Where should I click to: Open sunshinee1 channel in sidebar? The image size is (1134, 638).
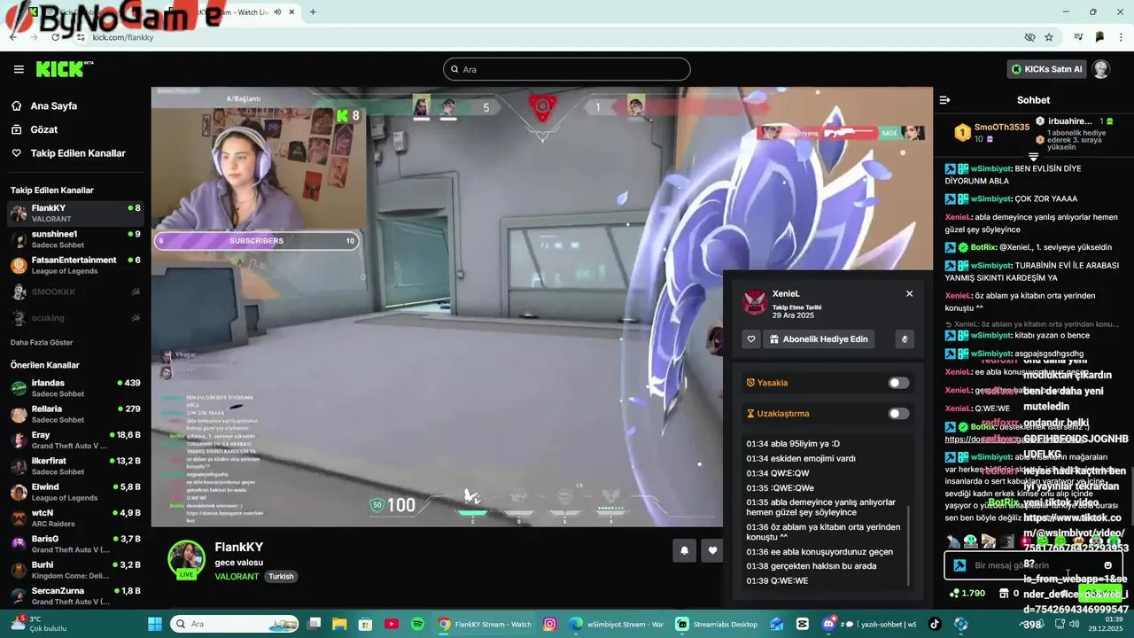[x=75, y=239]
